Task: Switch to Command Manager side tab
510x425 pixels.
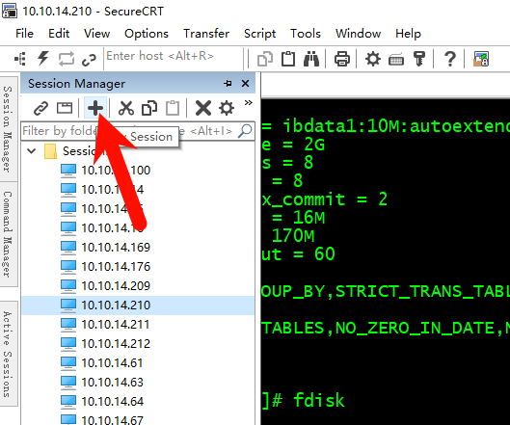Action: [8, 234]
